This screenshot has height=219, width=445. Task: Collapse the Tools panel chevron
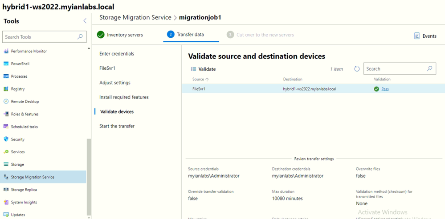click(x=85, y=20)
